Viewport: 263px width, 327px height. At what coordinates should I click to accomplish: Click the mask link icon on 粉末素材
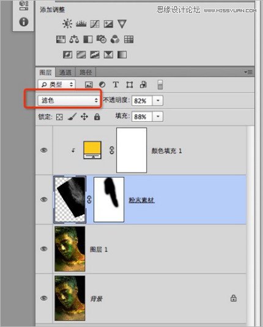tap(89, 200)
